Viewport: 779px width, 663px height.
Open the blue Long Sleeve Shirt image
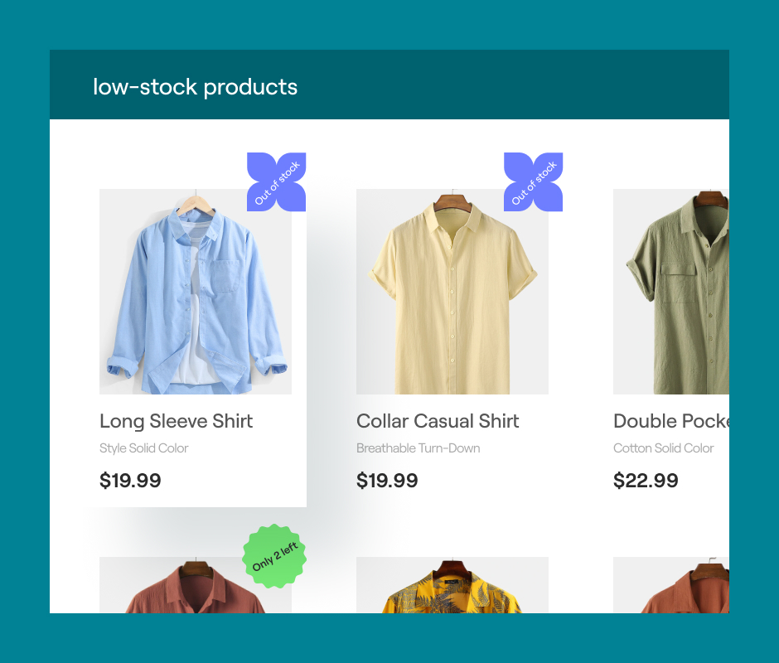coord(196,291)
